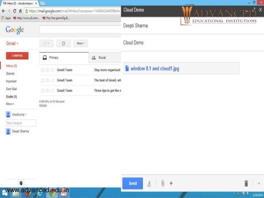Star the Three tips email
The height and width of the screenshot is (198, 264).
(48, 91)
